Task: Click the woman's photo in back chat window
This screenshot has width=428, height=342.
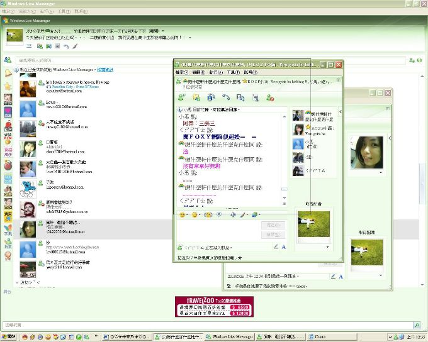Action: pyautogui.click(x=366, y=153)
